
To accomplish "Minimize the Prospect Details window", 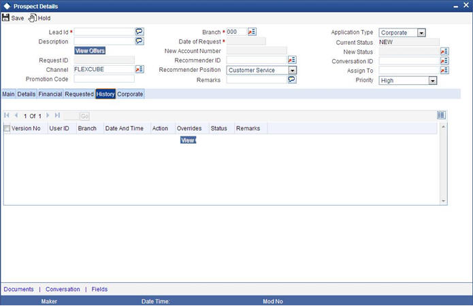I will [x=455, y=7].
